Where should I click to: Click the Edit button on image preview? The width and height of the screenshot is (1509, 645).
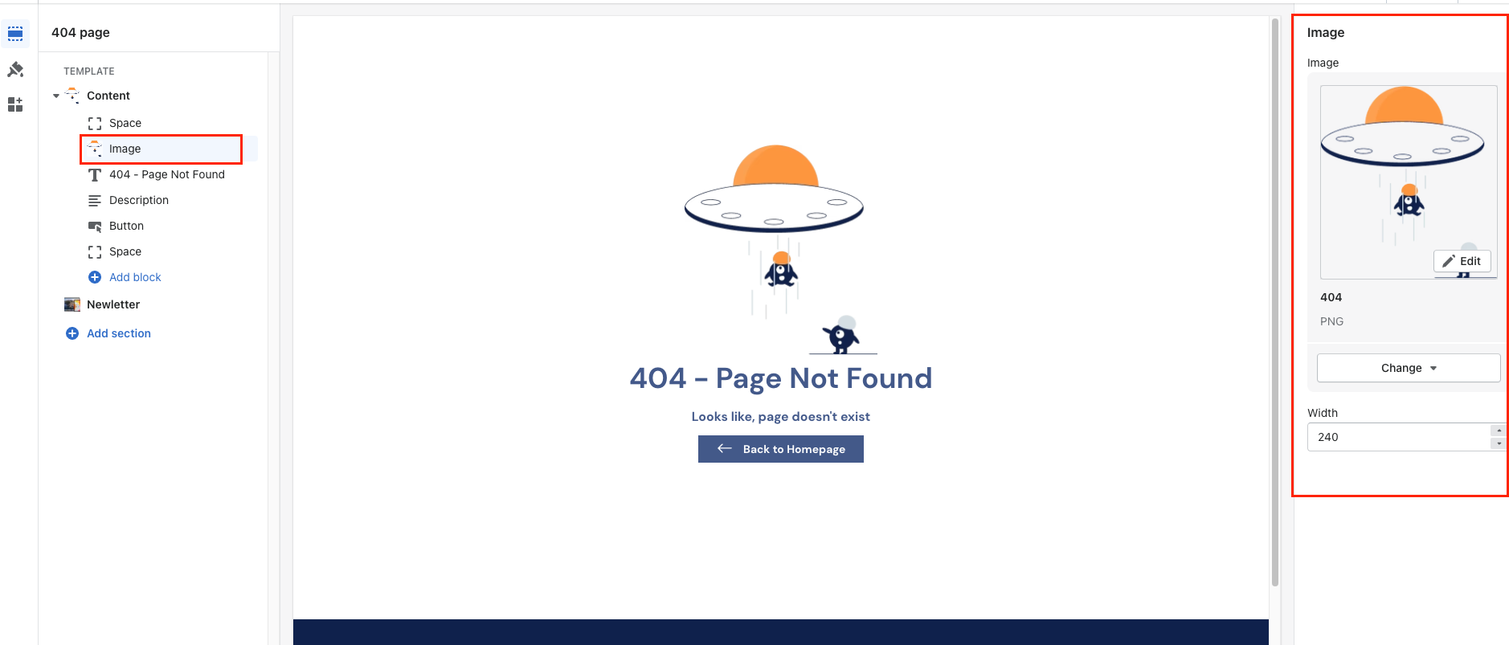tap(1462, 261)
